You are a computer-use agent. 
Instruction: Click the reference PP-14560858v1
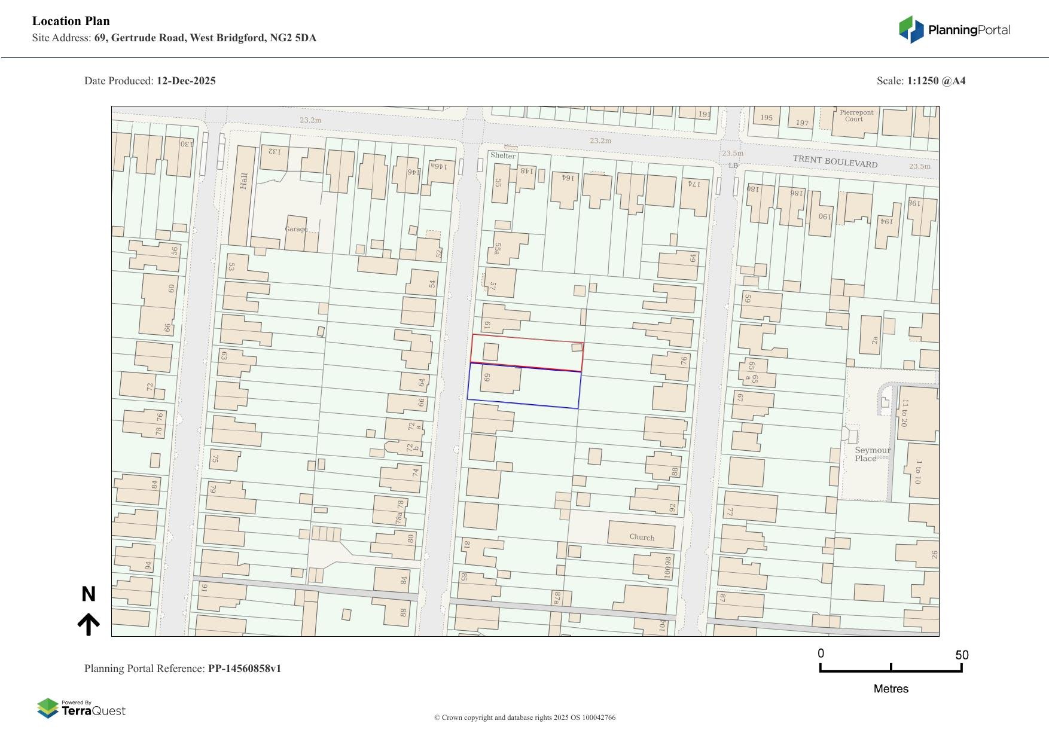click(245, 668)
